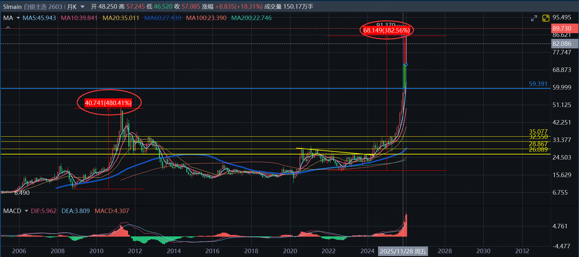The width and height of the screenshot is (579, 257).
Task: Click the MA100:23.390 legend value
Action: (206, 18)
